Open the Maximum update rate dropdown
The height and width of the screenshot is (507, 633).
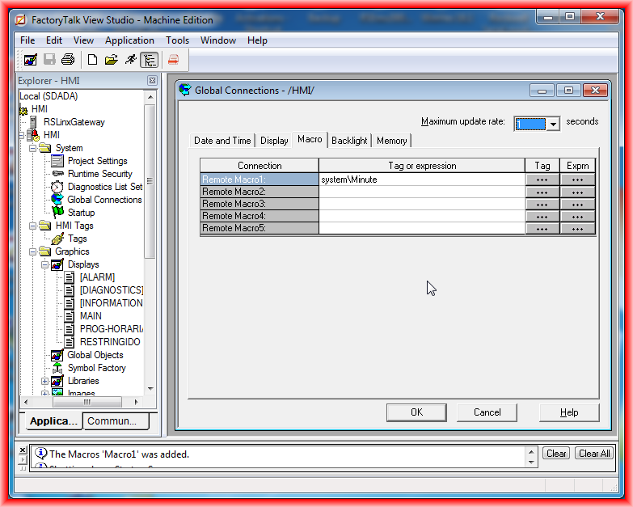click(553, 124)
